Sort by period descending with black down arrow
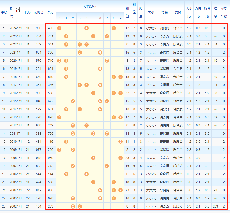The image size is (230, 213). point(20,11)
